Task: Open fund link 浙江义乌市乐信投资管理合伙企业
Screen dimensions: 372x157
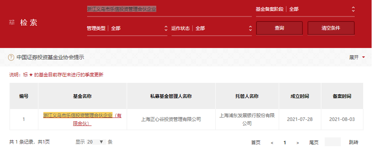Action: coord(82,119)
